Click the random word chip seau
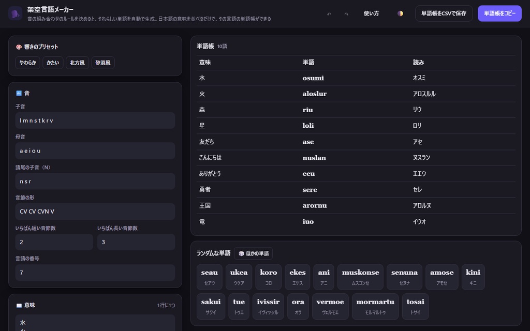The height and width of the screenshot is (331, 530). pos(210,277)
